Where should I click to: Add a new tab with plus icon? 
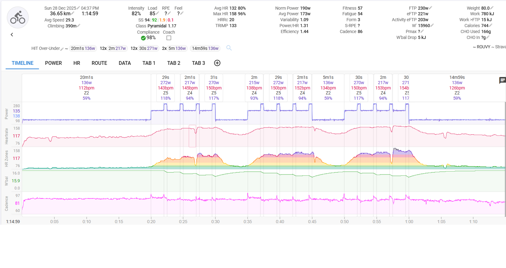point(217,63)
